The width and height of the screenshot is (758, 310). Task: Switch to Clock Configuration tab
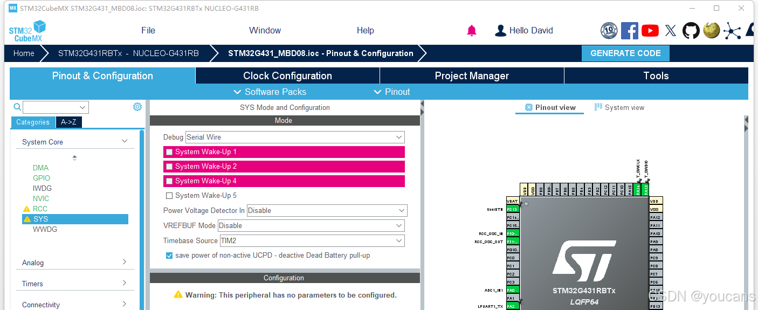pyautogui.click(x=287, y=75)
